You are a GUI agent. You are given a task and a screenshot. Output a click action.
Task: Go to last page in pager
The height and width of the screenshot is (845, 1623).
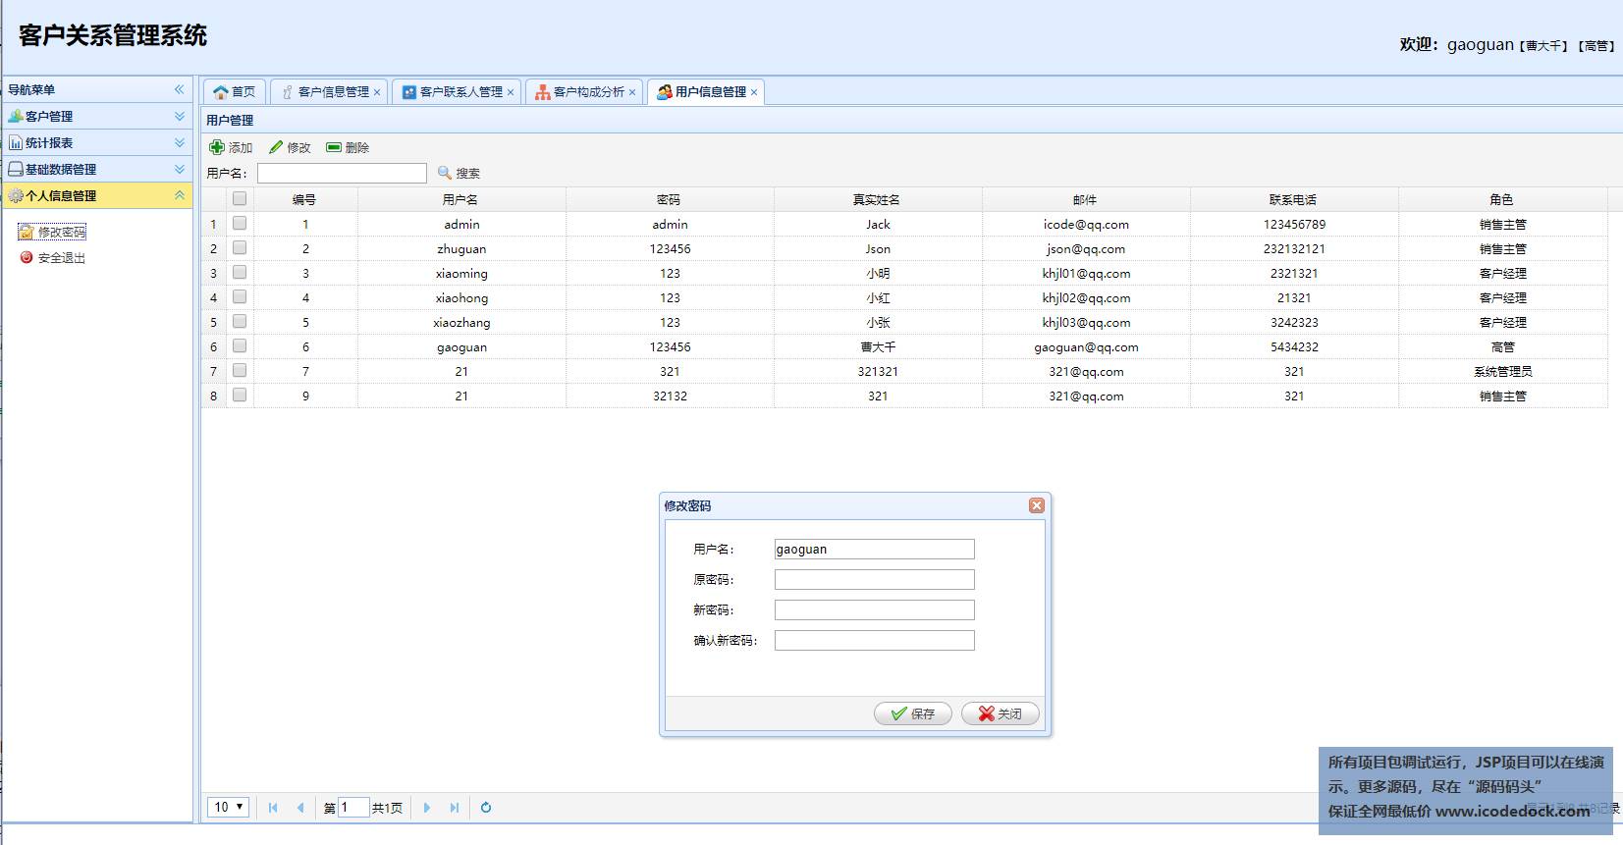[x=455, y=808]
